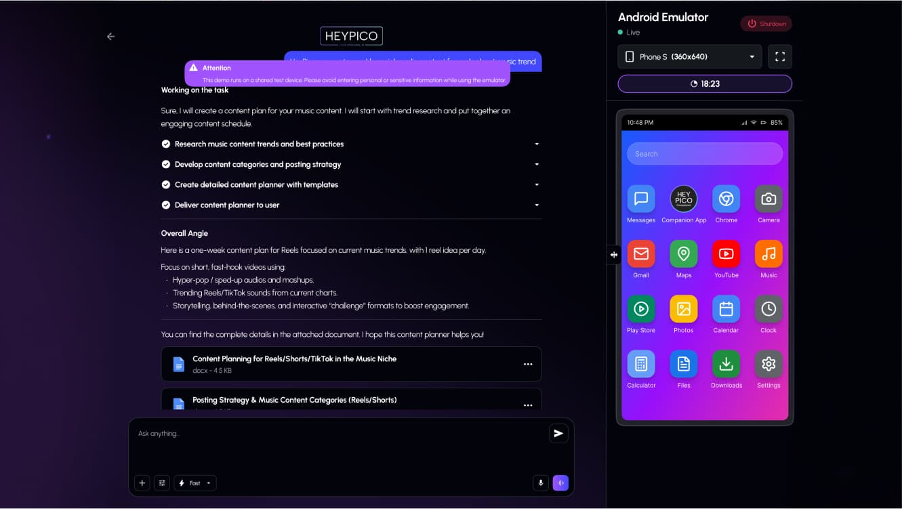Open more options for Posting Strategy document
The width and height of the screenshot is (902, 509).
528,405
